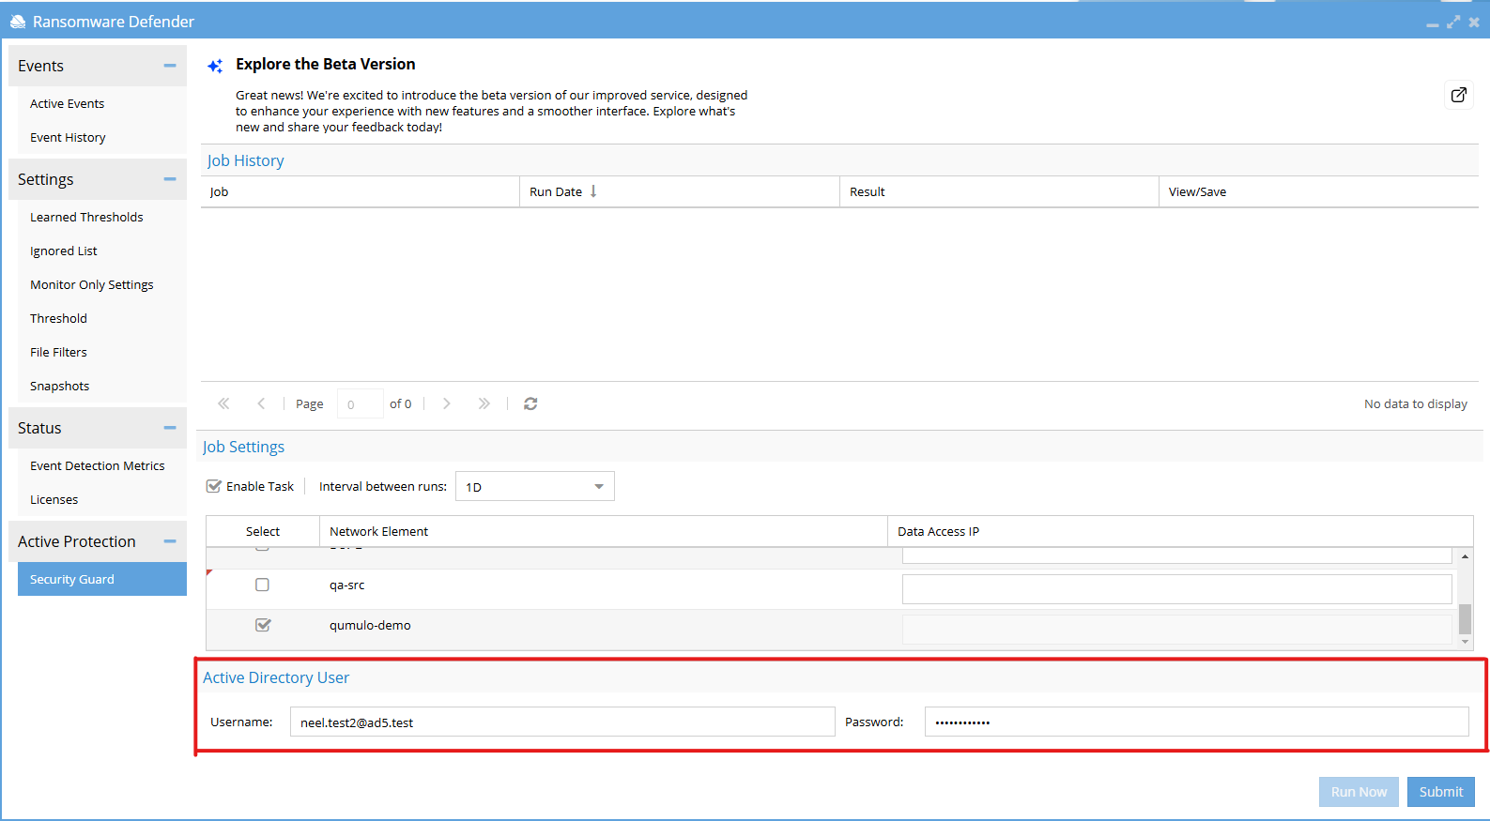Go to last page of Job History
1490x821 pixels.
[x=484, y=403]
